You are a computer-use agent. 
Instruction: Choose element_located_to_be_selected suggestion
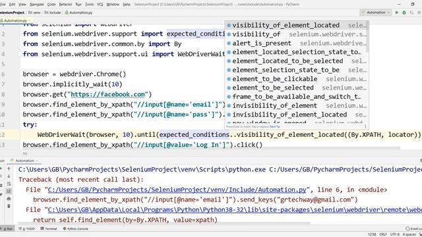[297, 61]
